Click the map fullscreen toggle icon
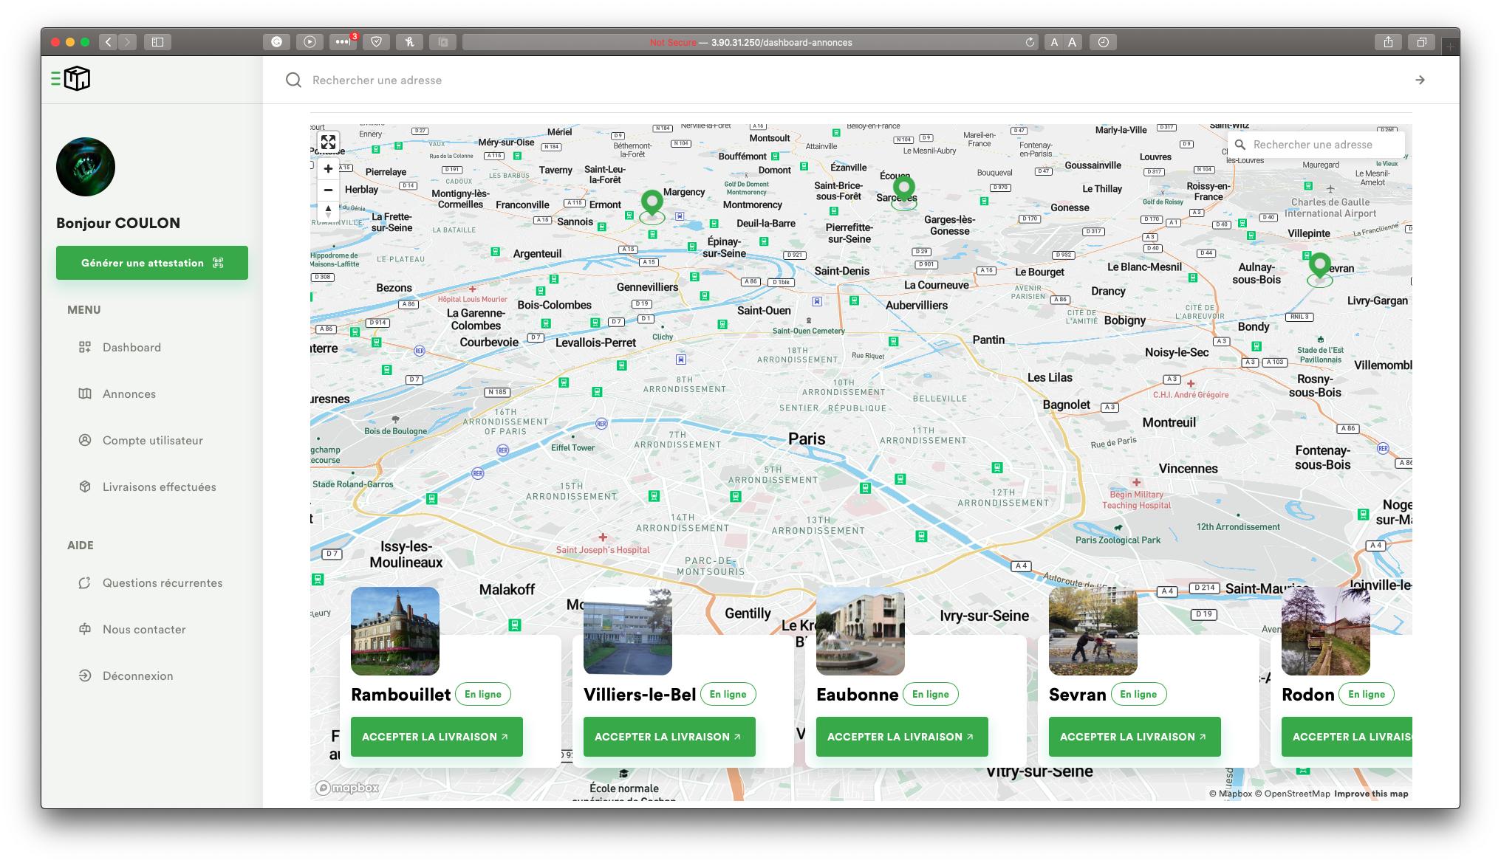Viewport: 1501px width, 863px height. point(328,142)
